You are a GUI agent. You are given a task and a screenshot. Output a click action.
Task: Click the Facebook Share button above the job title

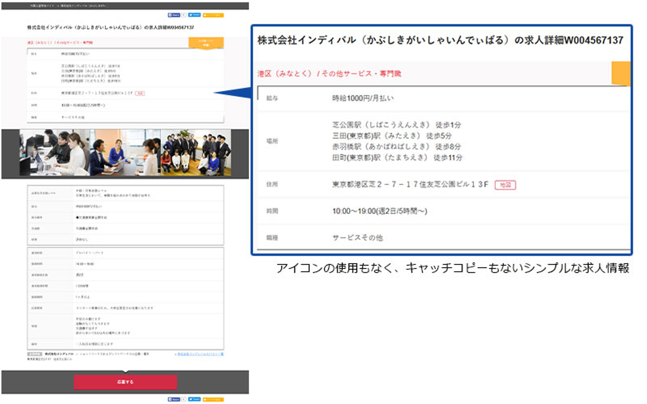(174, 15)
